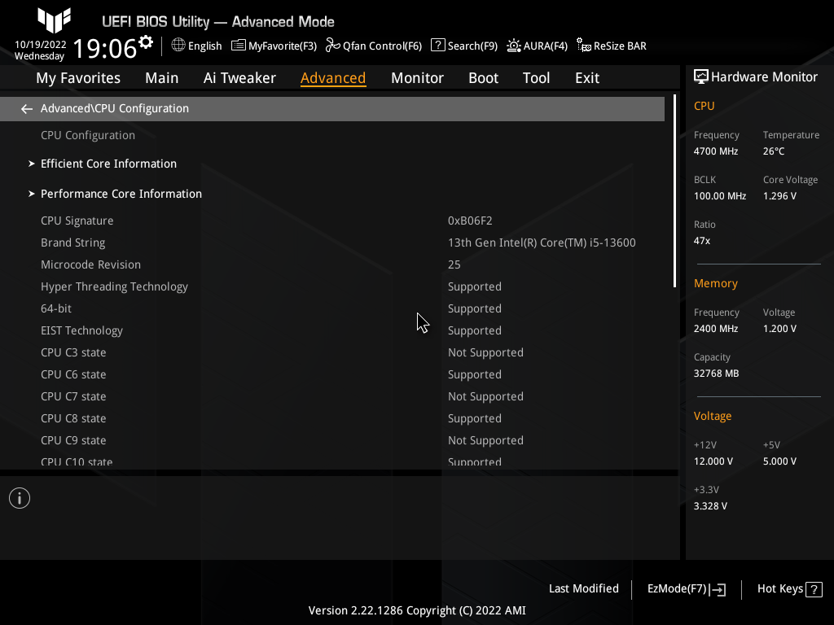The image size is (834, 625).
Task: Go back using the arrow on CPU Configuration header
Action: click(26, 107)
